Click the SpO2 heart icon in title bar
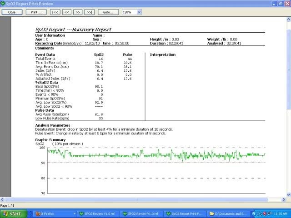This screenshot has width=291, height=218. point(3,3)
